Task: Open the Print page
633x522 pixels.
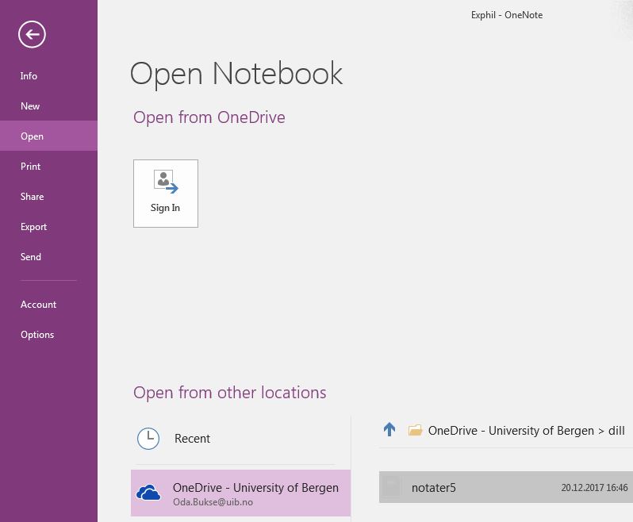Action: 31,167
